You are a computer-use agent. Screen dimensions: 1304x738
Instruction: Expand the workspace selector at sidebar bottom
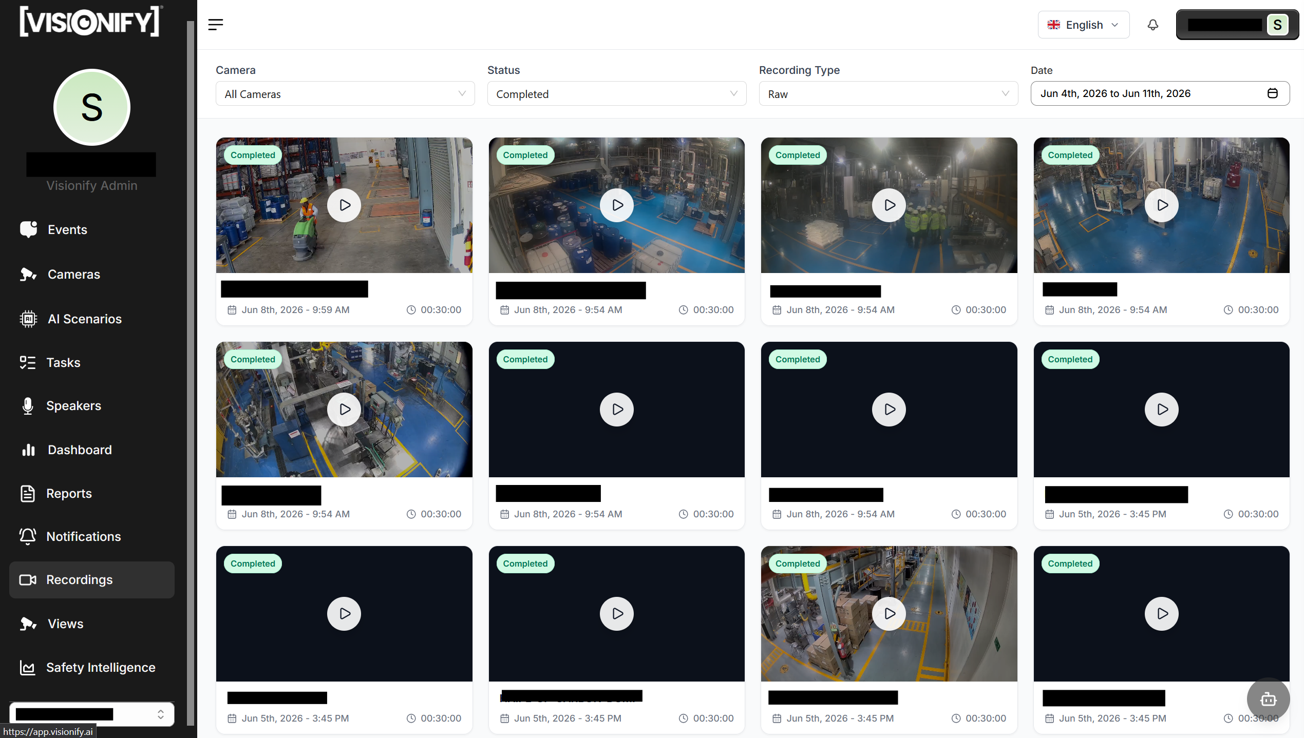tap(92, 714)
